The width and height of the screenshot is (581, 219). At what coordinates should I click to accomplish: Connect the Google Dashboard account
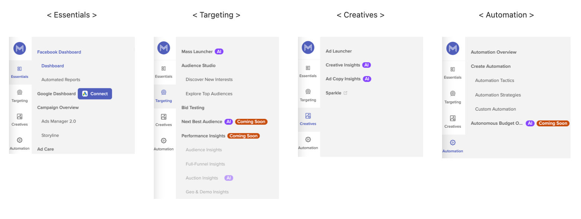(x=95, y=94)
